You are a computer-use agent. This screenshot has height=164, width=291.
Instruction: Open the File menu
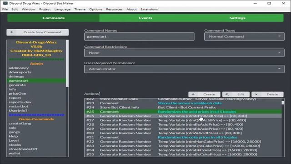[5, 9]
